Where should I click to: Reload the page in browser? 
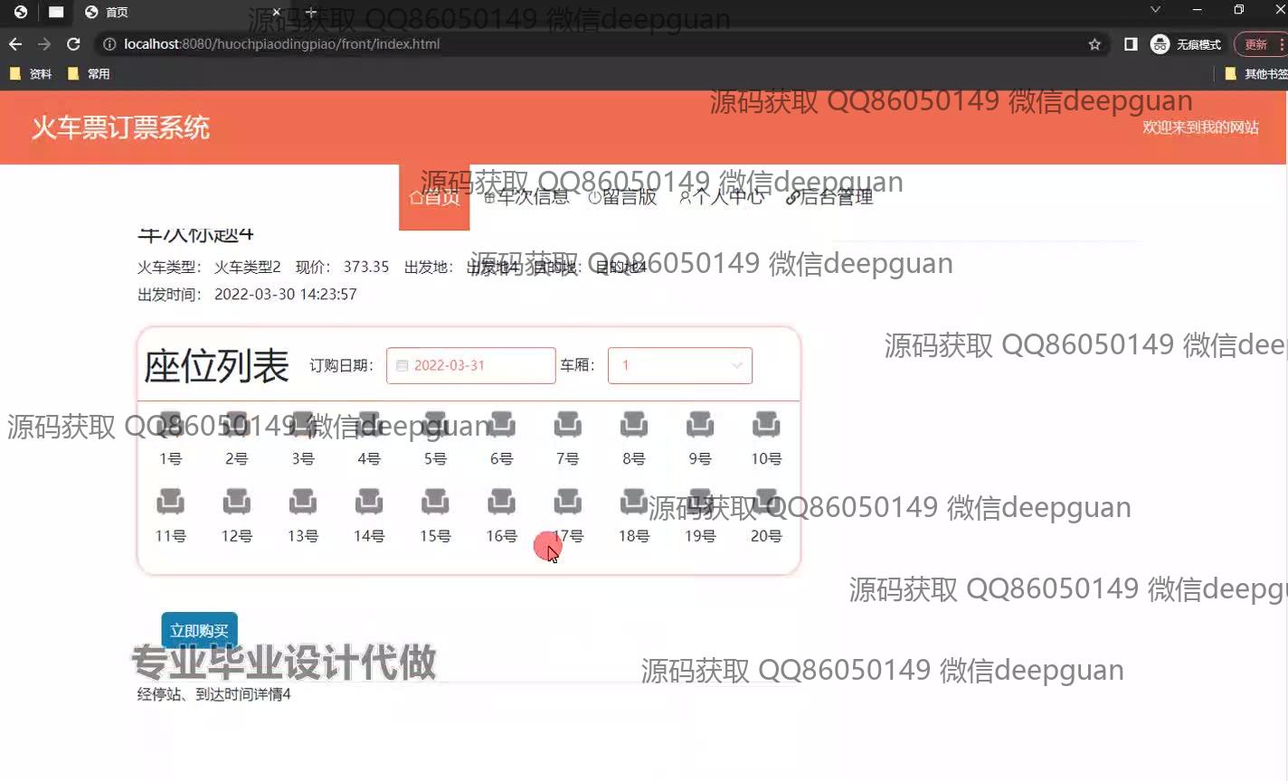(73, 44)
